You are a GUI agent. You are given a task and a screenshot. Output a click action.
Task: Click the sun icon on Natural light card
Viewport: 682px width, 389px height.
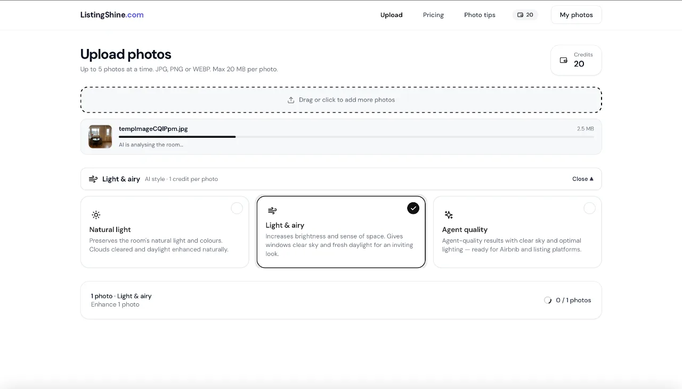[96, 215]
